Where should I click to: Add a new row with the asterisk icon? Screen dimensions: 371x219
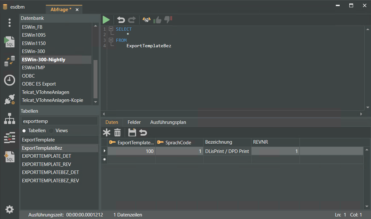point(106,132)
